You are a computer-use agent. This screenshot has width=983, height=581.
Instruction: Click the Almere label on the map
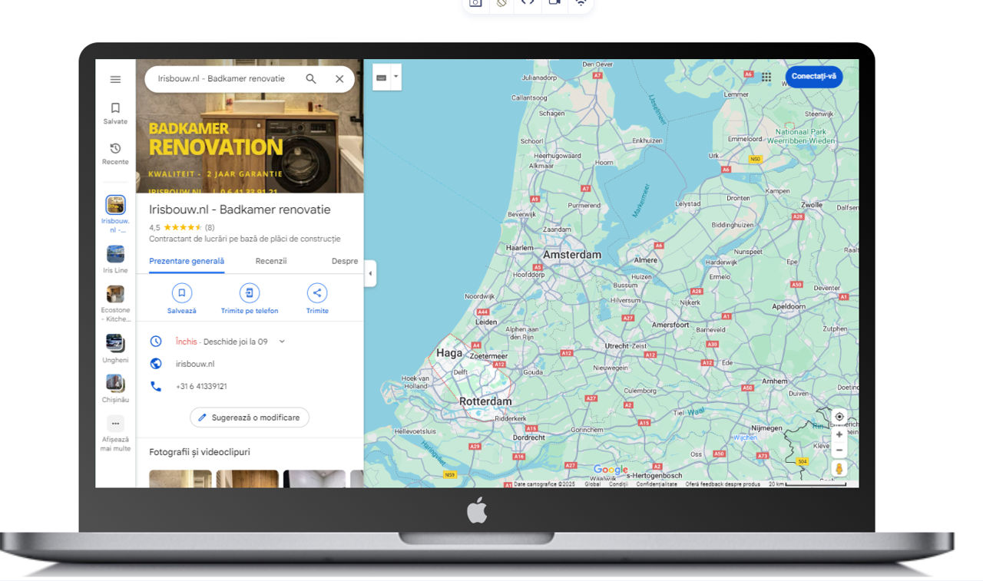click(x=646, y=260)
